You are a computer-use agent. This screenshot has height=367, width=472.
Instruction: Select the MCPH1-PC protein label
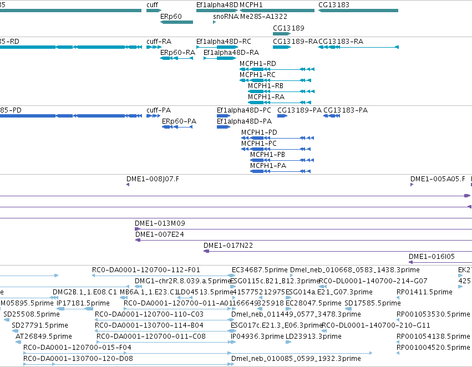click(259, 144)
